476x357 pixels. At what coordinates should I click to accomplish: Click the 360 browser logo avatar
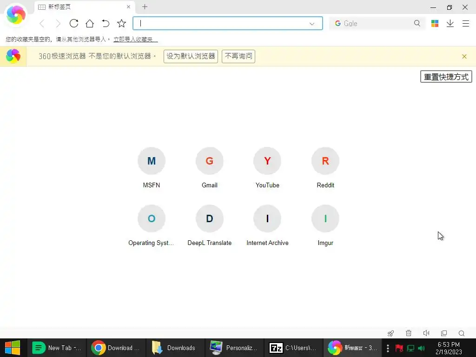(16, 14)
